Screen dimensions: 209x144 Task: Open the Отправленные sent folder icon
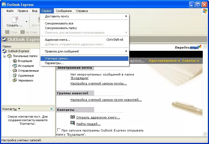click(x=15, y=71)
